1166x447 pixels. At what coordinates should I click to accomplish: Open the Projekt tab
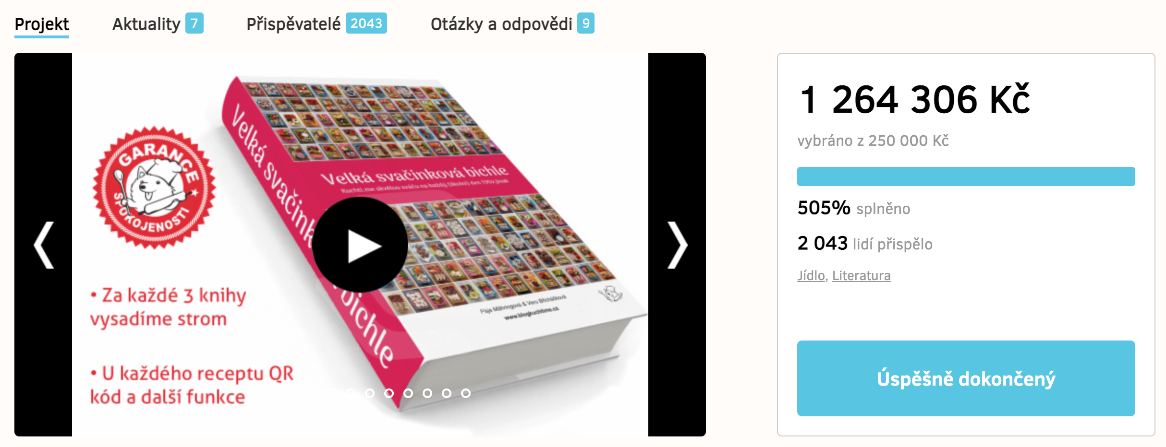42,24
